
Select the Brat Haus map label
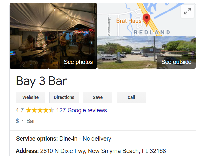point(129,21)
